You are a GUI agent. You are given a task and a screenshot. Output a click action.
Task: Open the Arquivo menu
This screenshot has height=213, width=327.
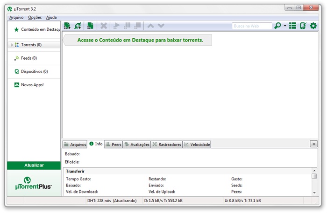tap(16, 17)
